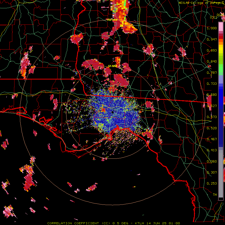The width and height of the screenshot is (225, 225).
Task: Click the 0.413 legend value
Action: click(x=212, y=150)
